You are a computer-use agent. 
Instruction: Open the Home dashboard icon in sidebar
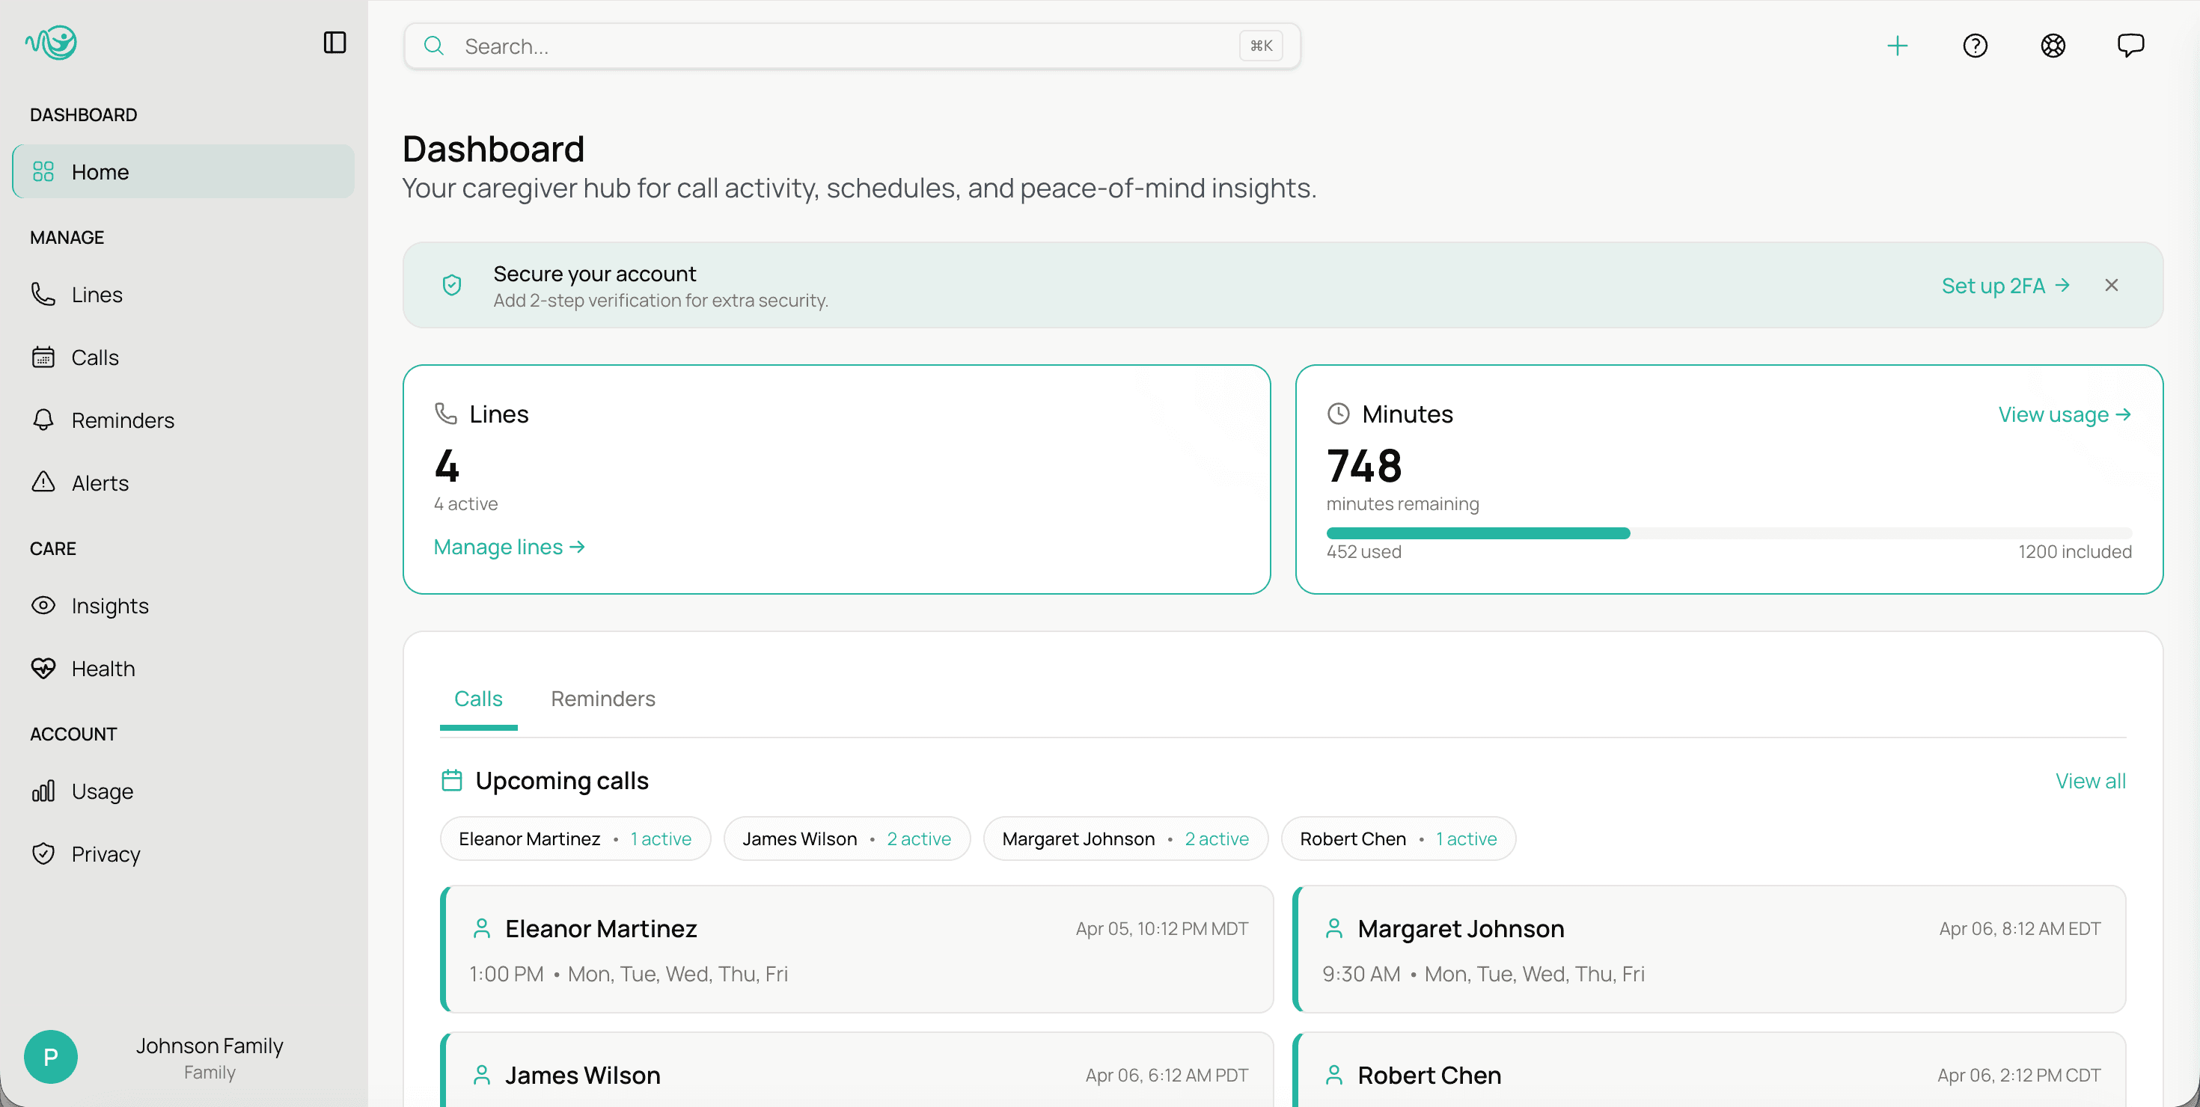(x=43, y=171)
